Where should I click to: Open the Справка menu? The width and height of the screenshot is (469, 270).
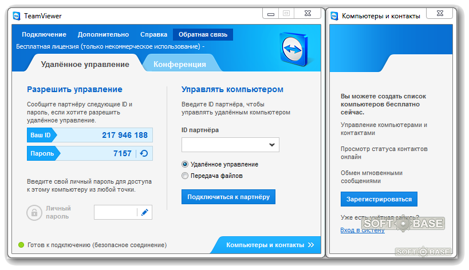(153, 35)
